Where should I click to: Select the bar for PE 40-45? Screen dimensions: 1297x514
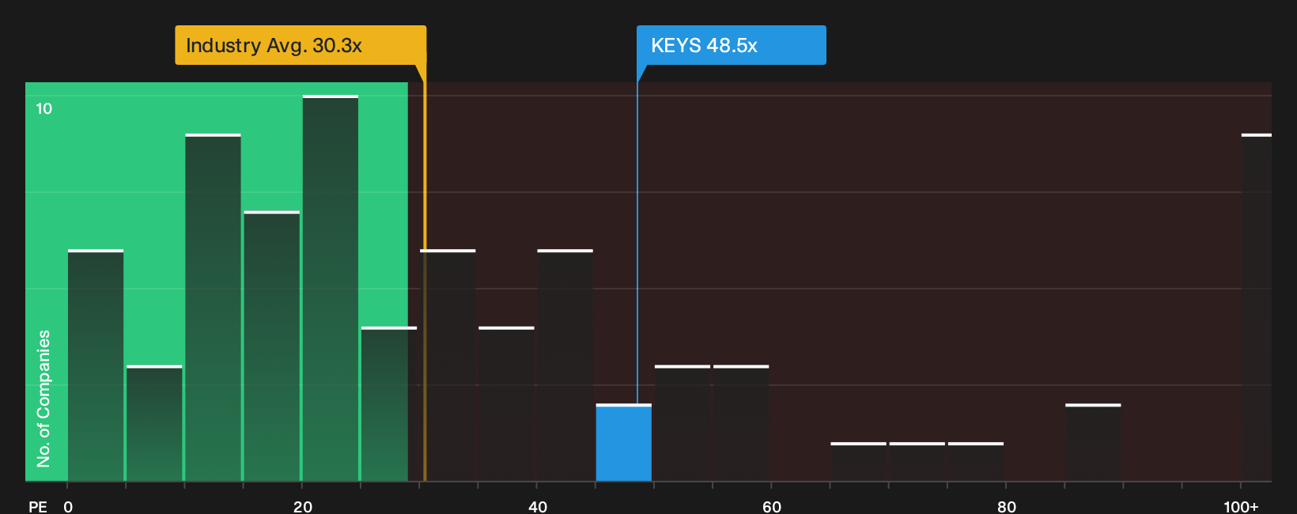565,365
